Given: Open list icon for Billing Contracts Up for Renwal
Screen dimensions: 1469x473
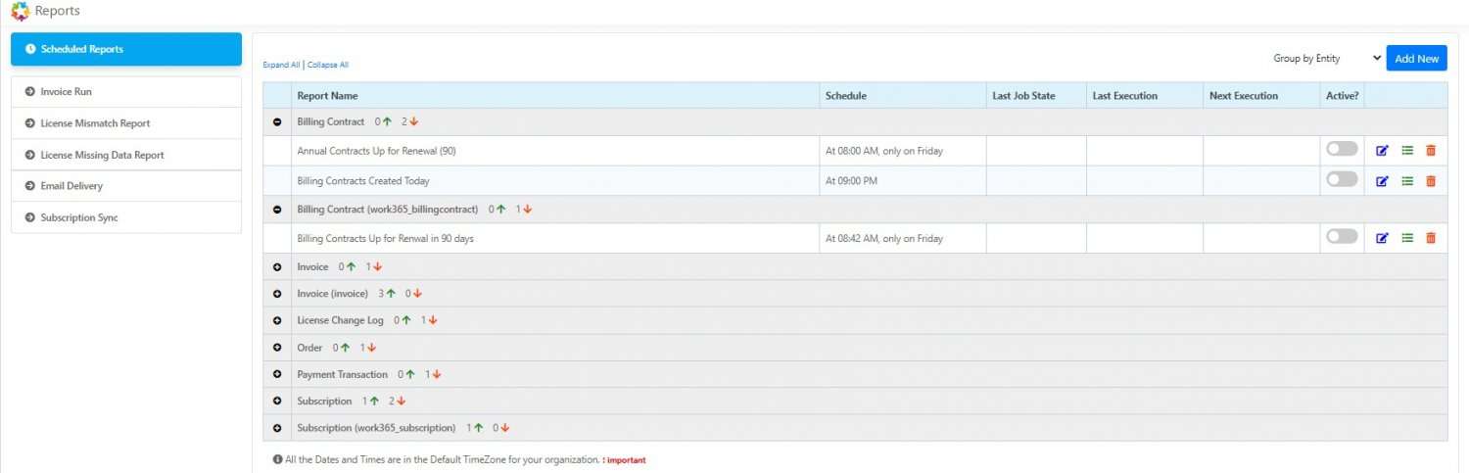Looking at the screenshot, I should (1407, 238).
